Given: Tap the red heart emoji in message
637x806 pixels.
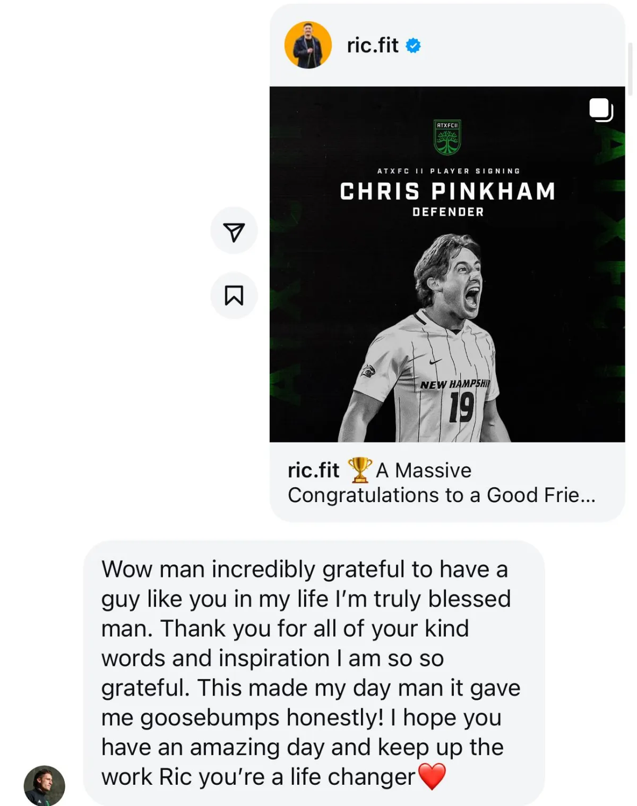Looking at the screenshot, I should tap(432, 777).
